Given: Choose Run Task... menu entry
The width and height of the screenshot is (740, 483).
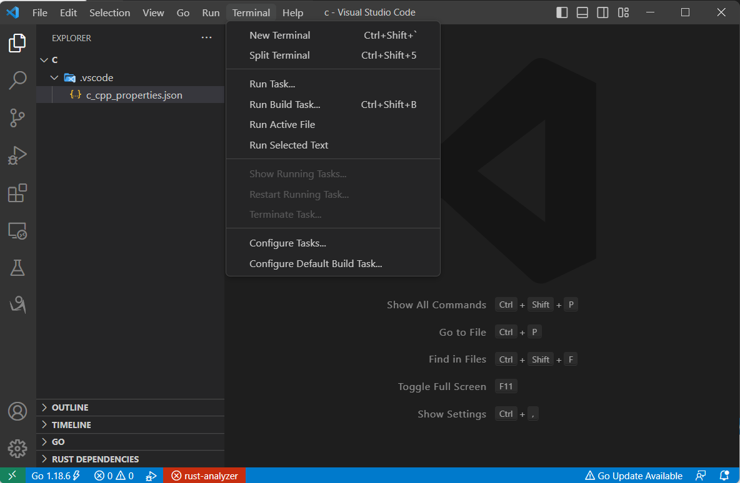Looking at the screenshot, I should coord(333,84).
